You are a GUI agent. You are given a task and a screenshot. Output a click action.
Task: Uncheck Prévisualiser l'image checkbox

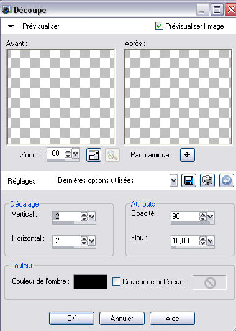tap(159, 26)
